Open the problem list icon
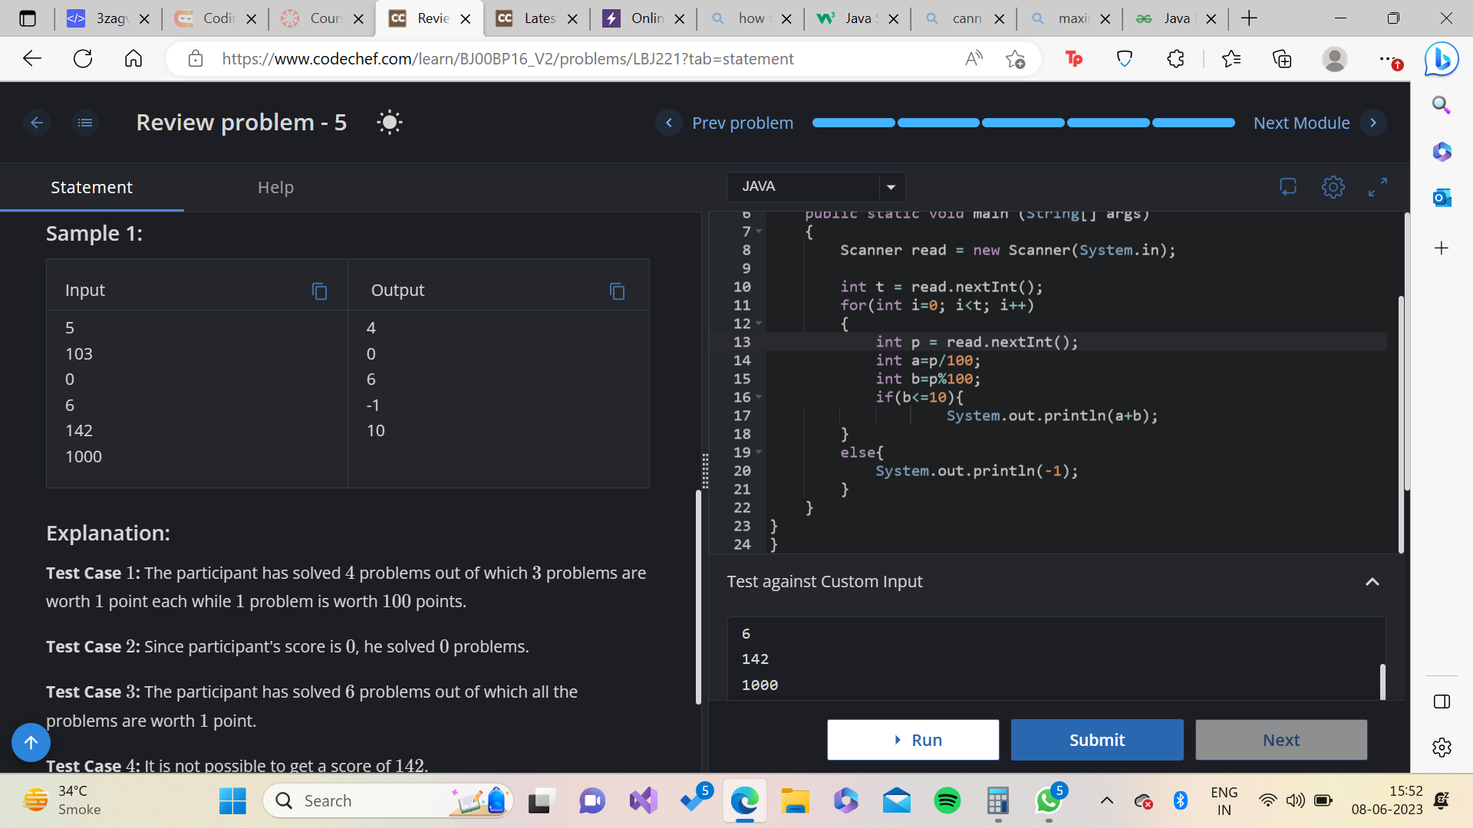Screen dimensions: 1473x828 tap(85, 123)
